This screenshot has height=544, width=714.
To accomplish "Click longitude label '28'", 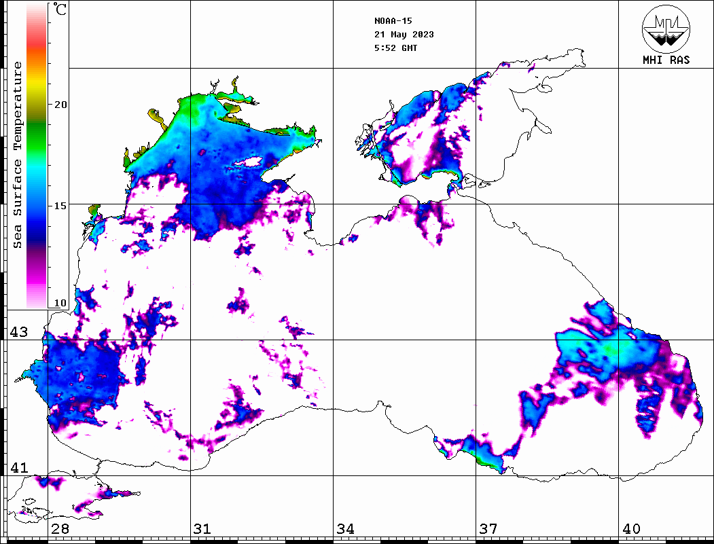I will (60, 528).
